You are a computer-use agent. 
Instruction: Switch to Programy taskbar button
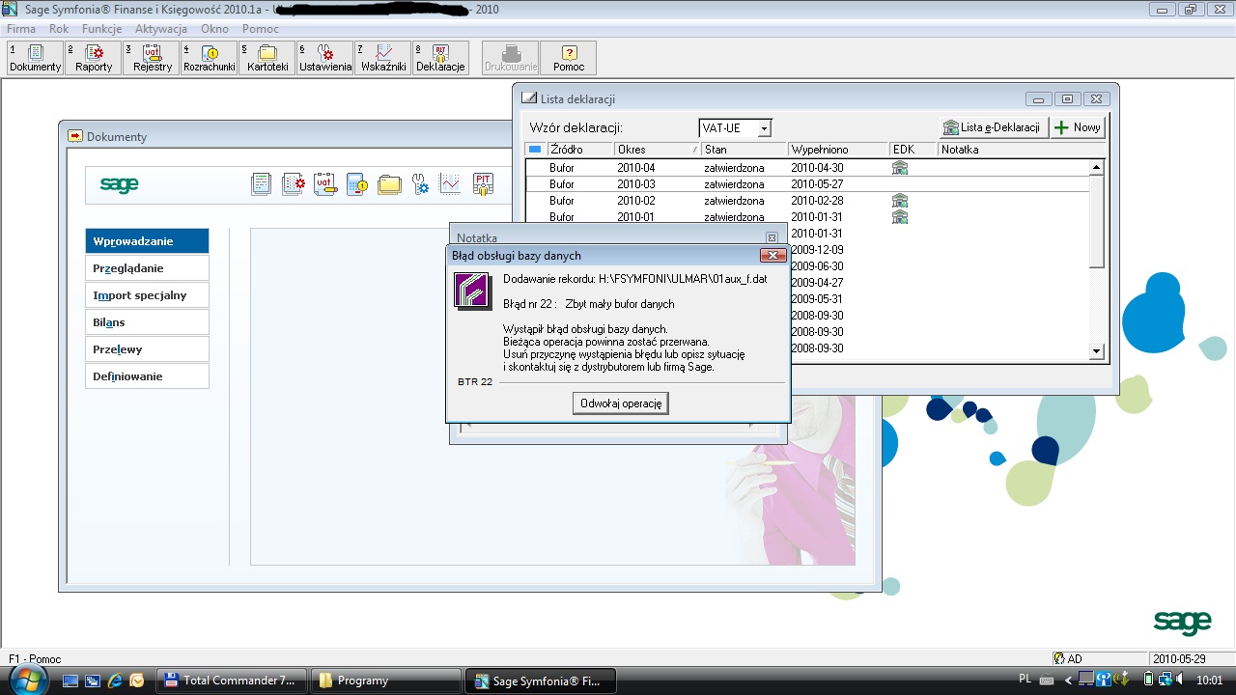click(386, 681)
